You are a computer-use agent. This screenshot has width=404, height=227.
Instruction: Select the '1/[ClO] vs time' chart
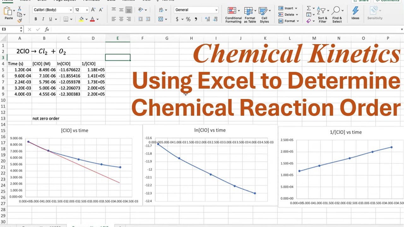coord(341,167)
